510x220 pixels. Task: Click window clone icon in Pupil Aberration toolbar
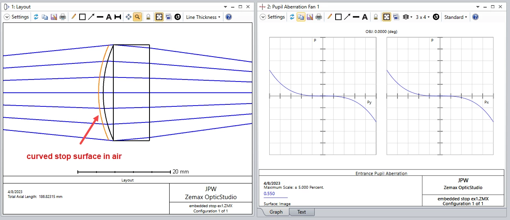[x=396, y=17]
